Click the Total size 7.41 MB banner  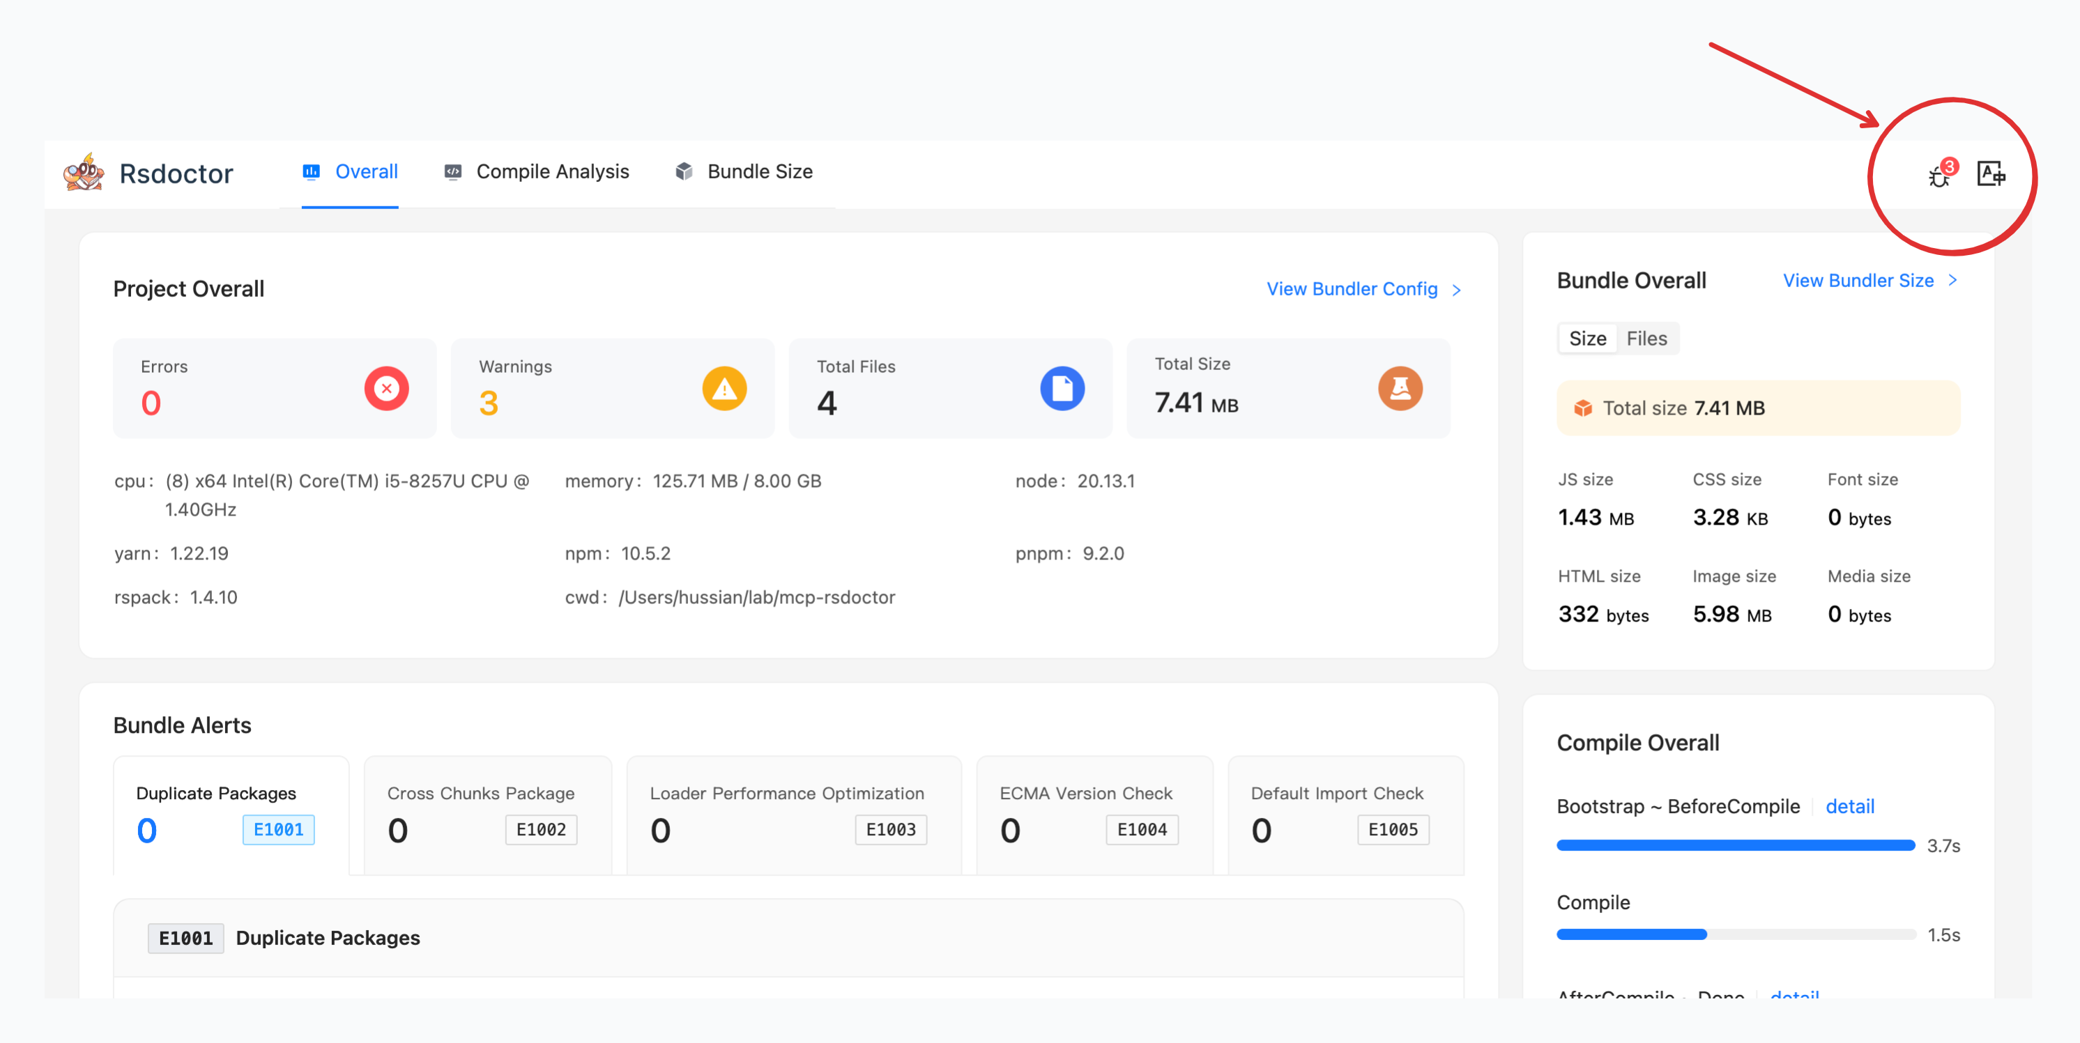pyautogui.click(x=1758, y=408)
